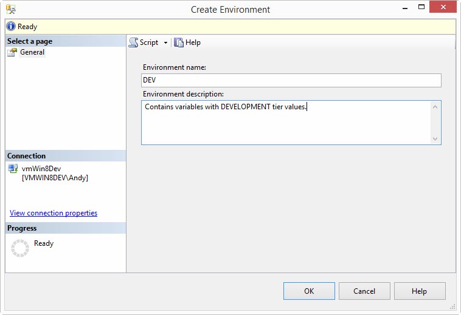Expand the Script dropdown arrow

pyautogui.click(x=165, y=43)
